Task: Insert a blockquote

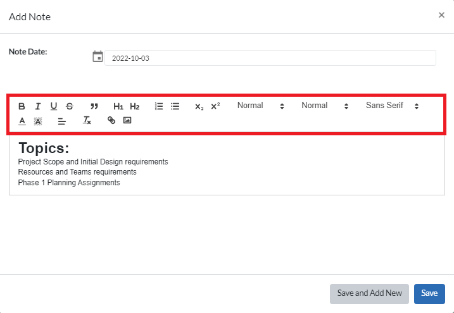Action: click(x=94, y=106)
